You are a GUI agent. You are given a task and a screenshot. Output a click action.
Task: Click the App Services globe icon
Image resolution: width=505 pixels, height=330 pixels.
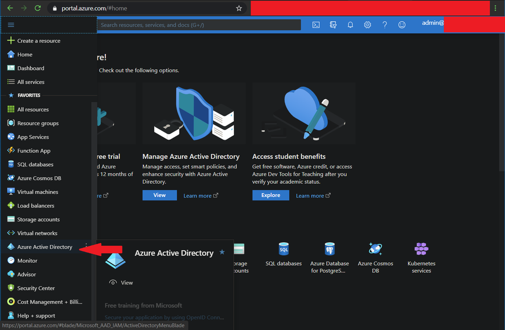[x=11, y=137]
